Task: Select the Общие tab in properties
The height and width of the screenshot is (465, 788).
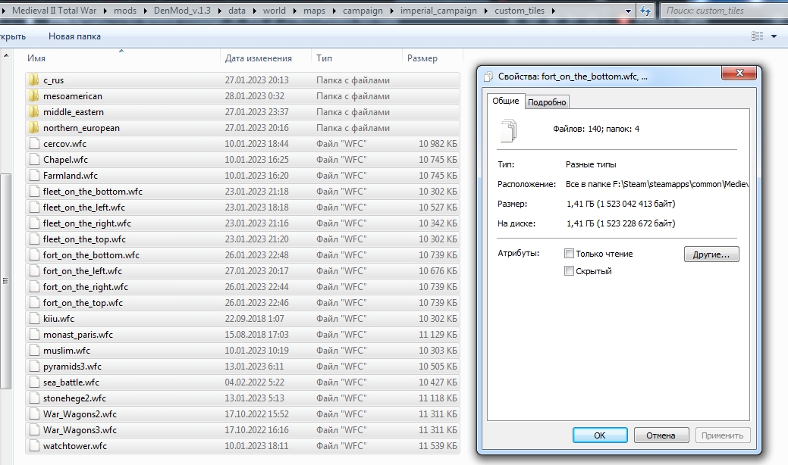Action: click(x=506, y=101)
